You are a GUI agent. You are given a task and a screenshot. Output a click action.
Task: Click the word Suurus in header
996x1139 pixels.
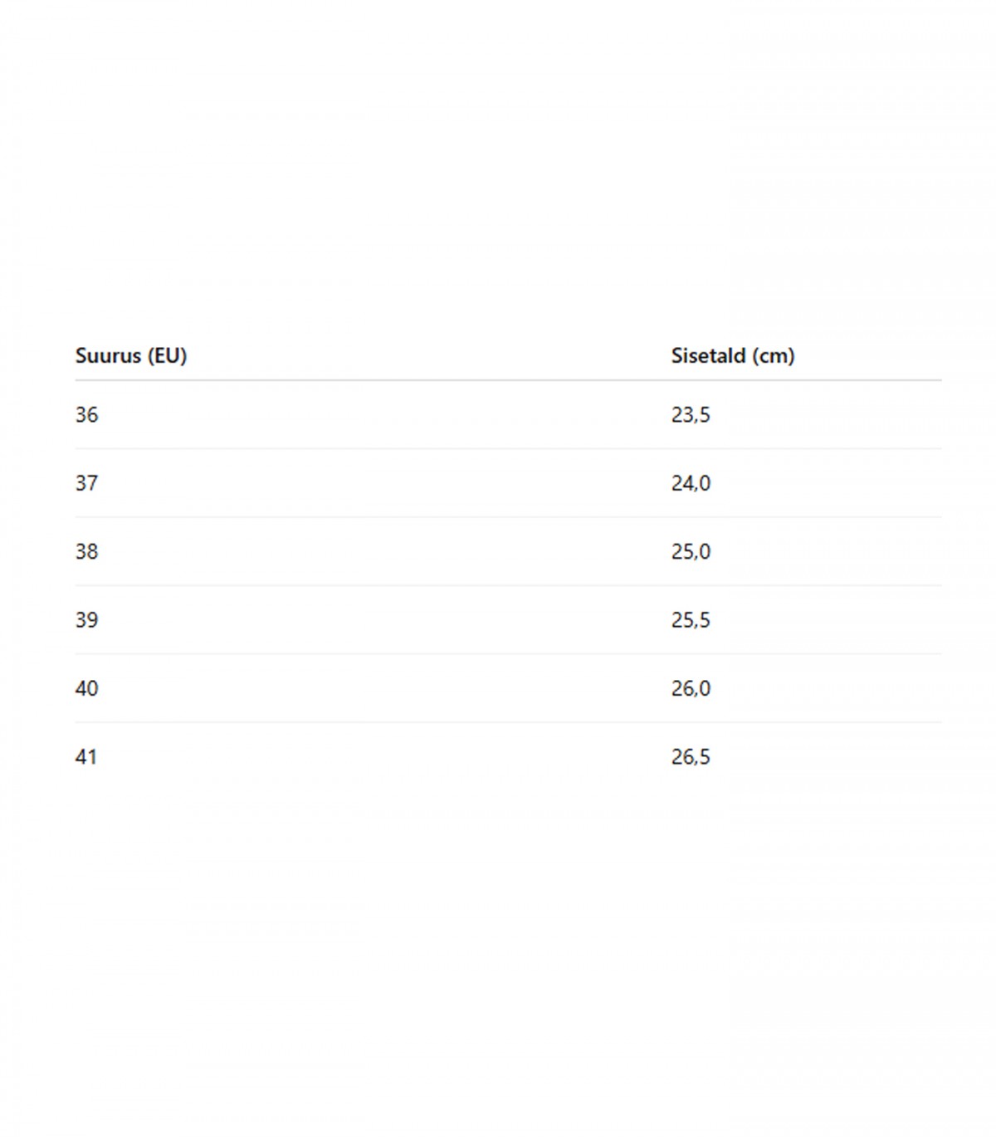point(108,356)
